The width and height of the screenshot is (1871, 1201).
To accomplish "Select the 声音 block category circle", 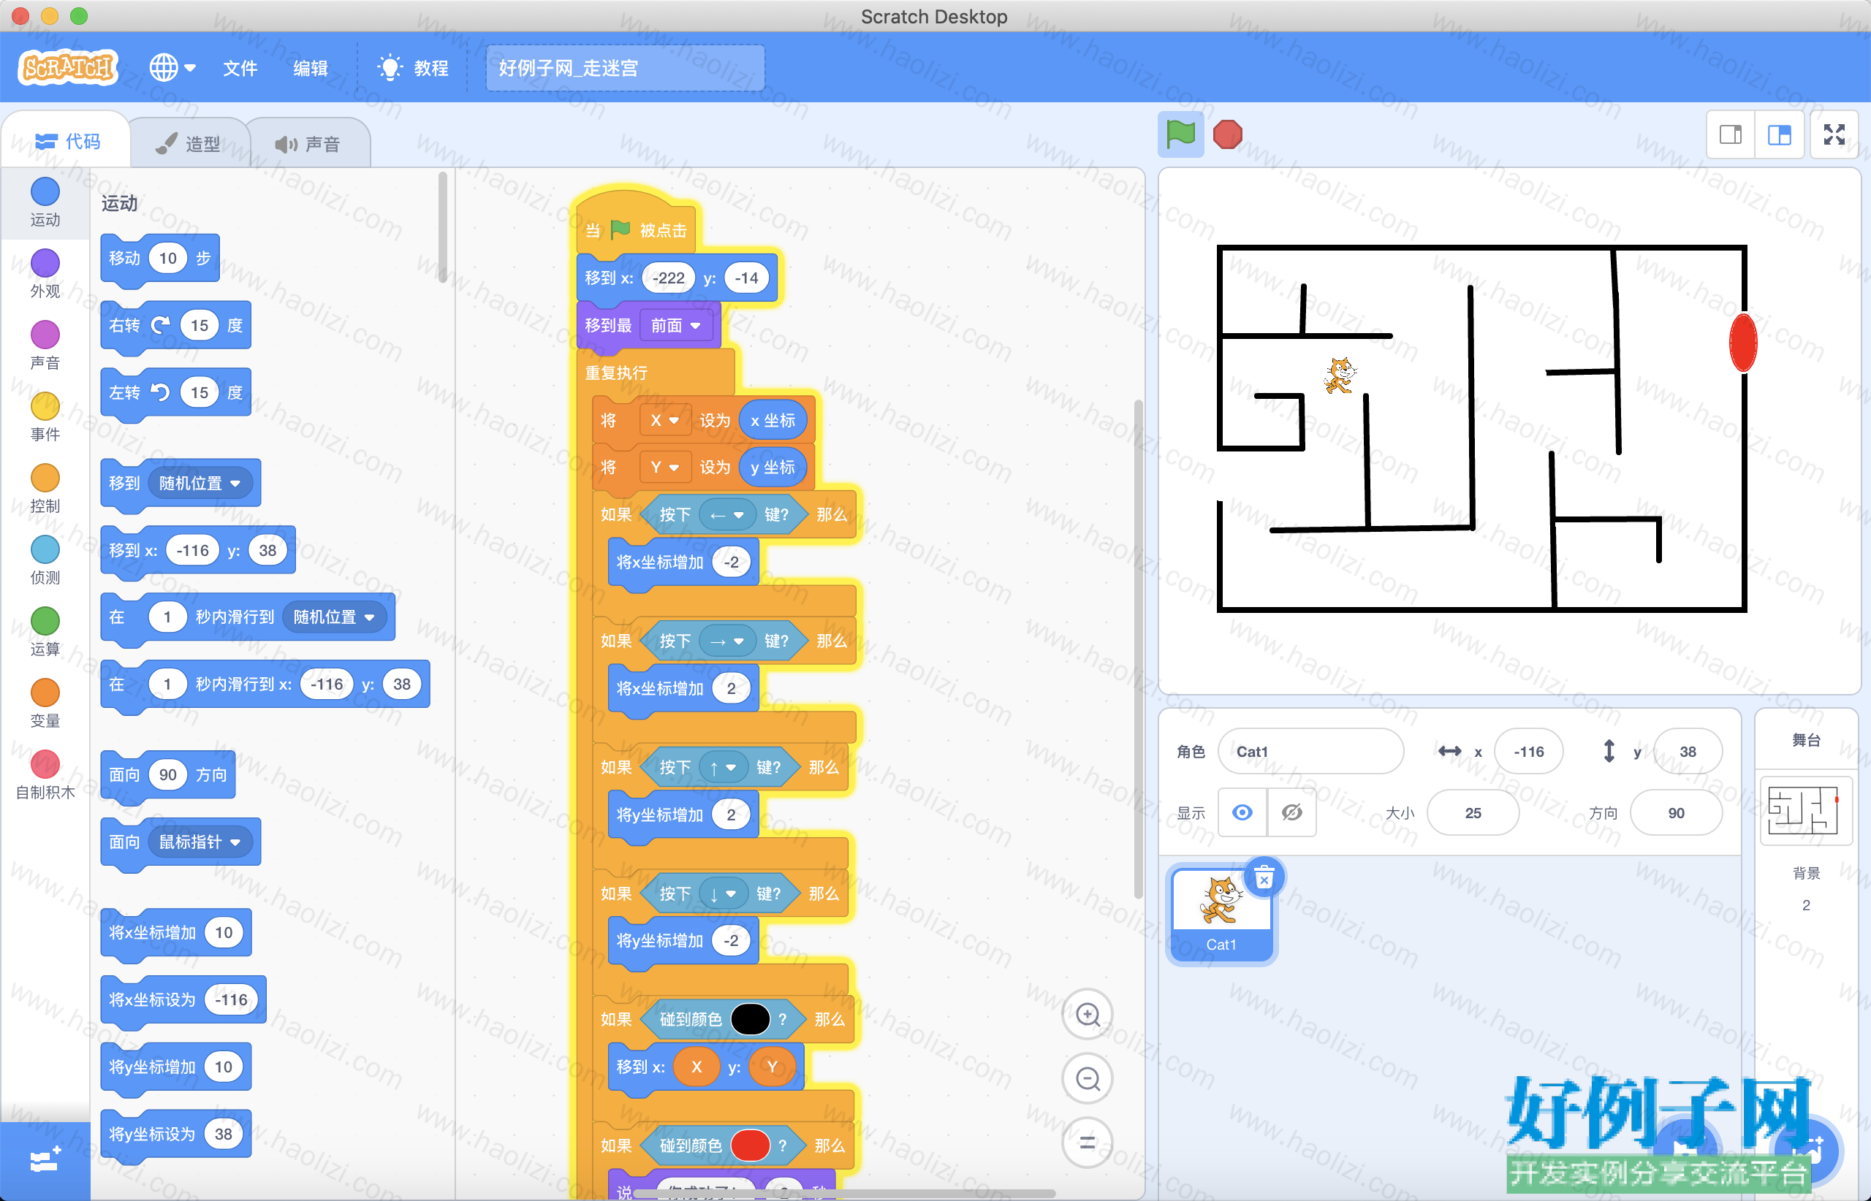I will (x=45, y=335).
